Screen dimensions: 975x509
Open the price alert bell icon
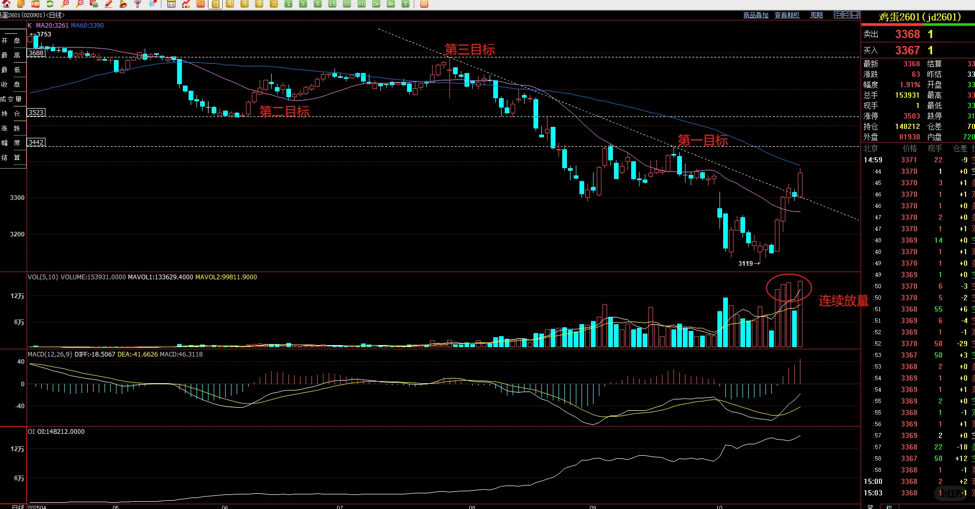[123, 4]
